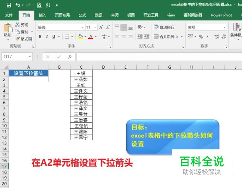This screenshot has height=188, width=242.
Task: Click Merge and Center (合并后居中)
Action: point(166,37)
